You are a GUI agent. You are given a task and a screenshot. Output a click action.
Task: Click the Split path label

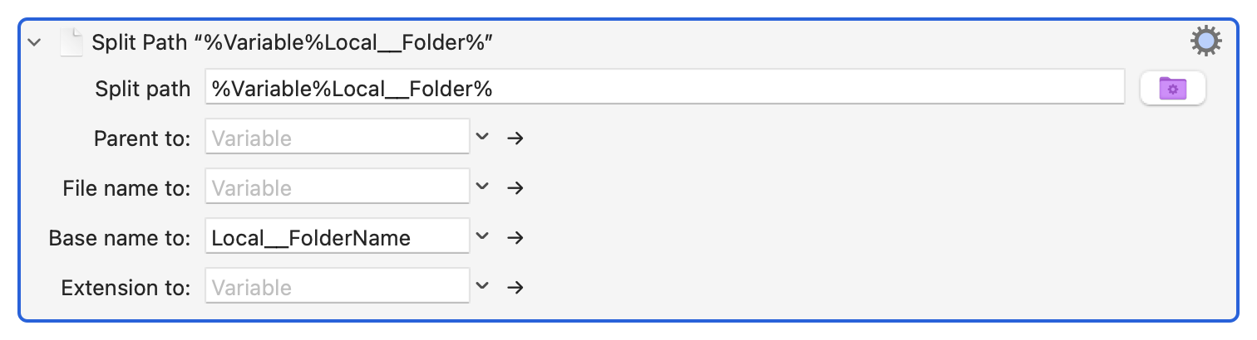[x=143, y=89]
